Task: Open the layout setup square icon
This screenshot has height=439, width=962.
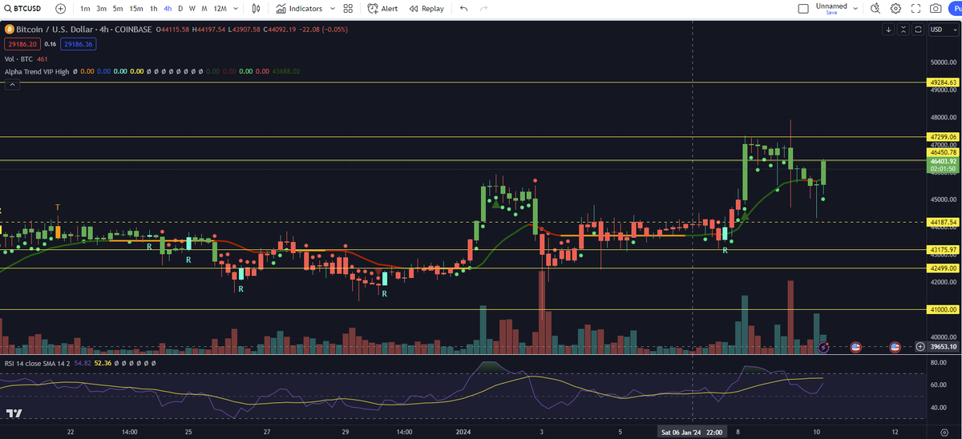Action: pos(803,8)
